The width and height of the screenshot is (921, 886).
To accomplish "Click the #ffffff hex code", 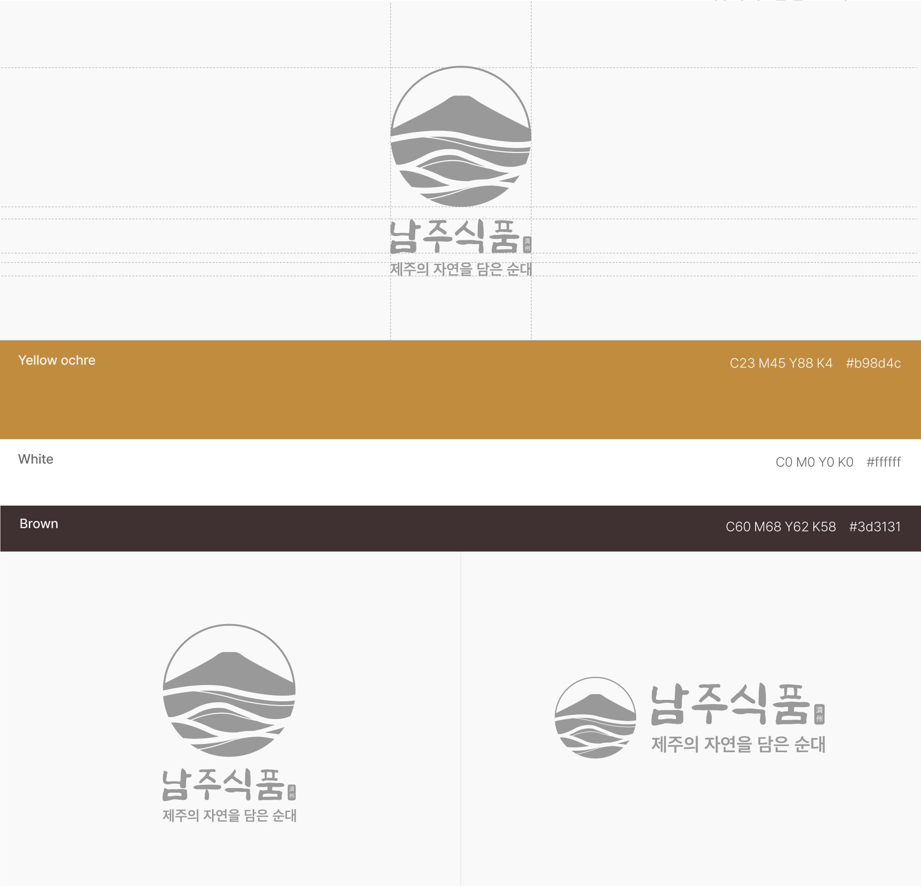I will coord(883,462).
